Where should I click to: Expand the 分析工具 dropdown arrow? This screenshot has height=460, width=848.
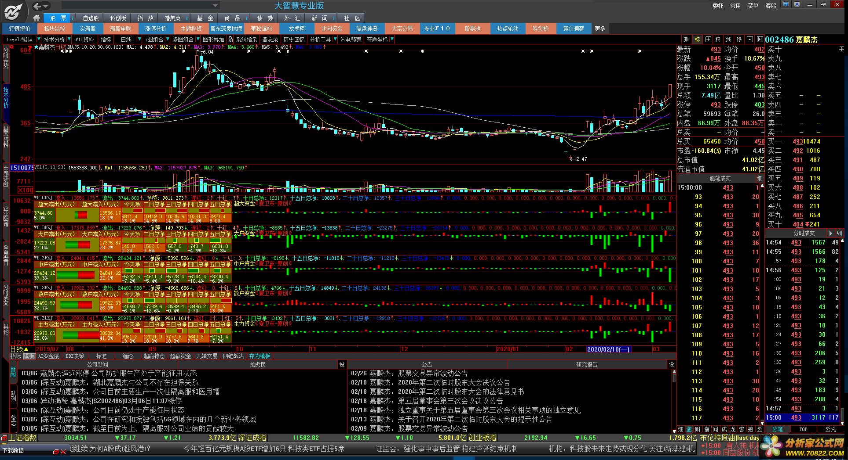tap(335, 40)
